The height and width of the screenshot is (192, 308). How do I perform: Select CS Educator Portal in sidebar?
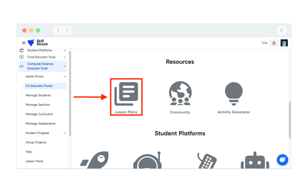(x=45, y=86)
